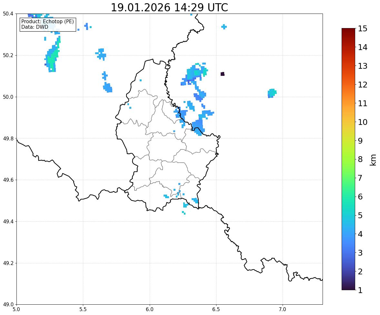This screenshot has width=380, height=315.
Task: Click colorbar tick label 9
Action: coord(360,141)
